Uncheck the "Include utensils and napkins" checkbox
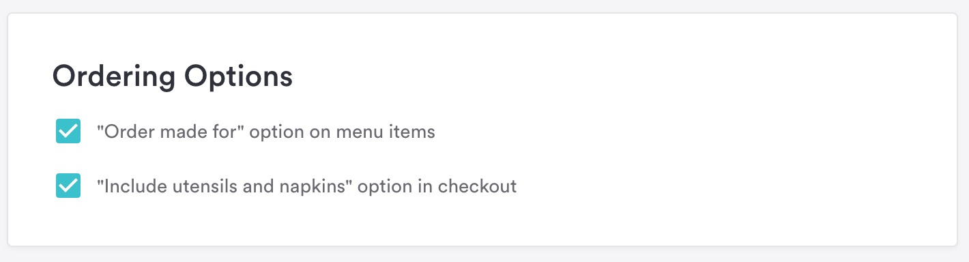Image resolution: width=969 pixels, height=262 pixels. [x=68, y=186]
